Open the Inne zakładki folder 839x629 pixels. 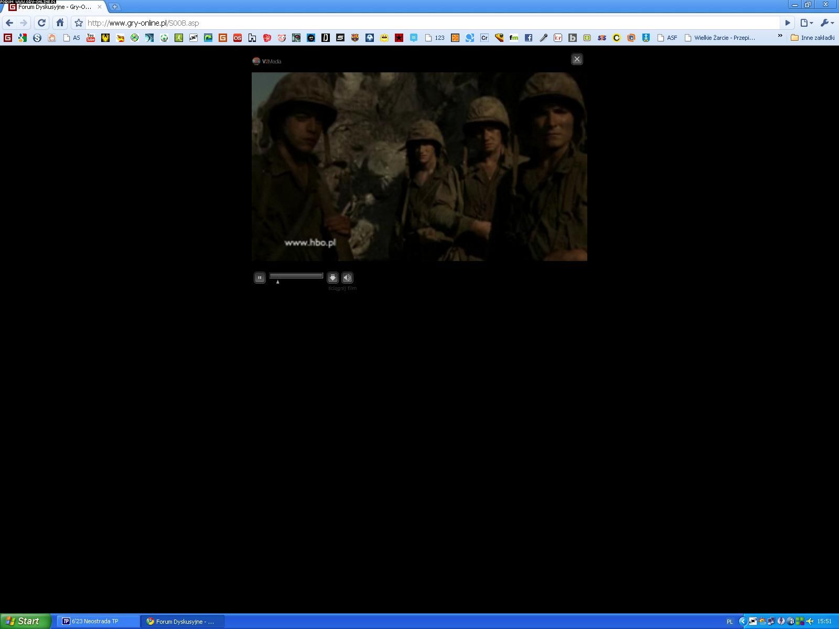(x=812, y=38)
